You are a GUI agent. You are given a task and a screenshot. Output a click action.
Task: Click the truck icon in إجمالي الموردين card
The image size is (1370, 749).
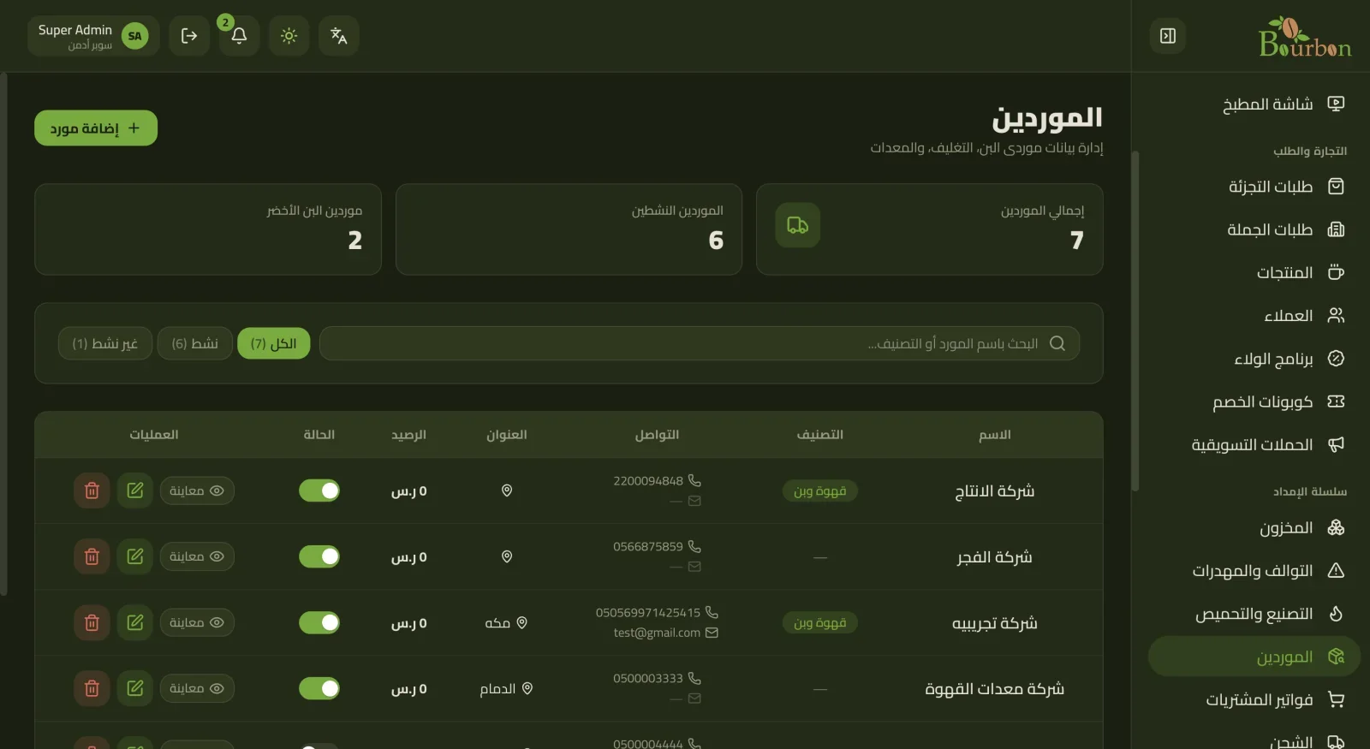click(x=798, y=225)
